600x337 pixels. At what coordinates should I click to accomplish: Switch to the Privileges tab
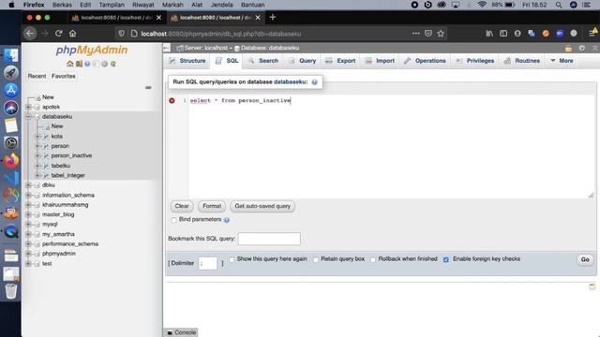tap(475, 61)
